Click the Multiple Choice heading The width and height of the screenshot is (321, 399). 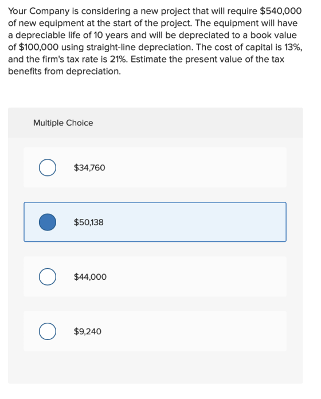(x=63, y=123)
